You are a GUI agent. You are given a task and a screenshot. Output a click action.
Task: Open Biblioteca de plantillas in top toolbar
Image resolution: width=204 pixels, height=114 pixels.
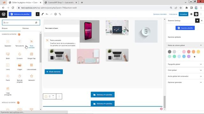20,14
